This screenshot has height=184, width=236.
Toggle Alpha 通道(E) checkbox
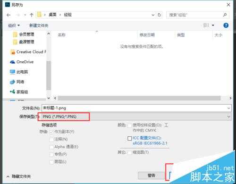51,147
